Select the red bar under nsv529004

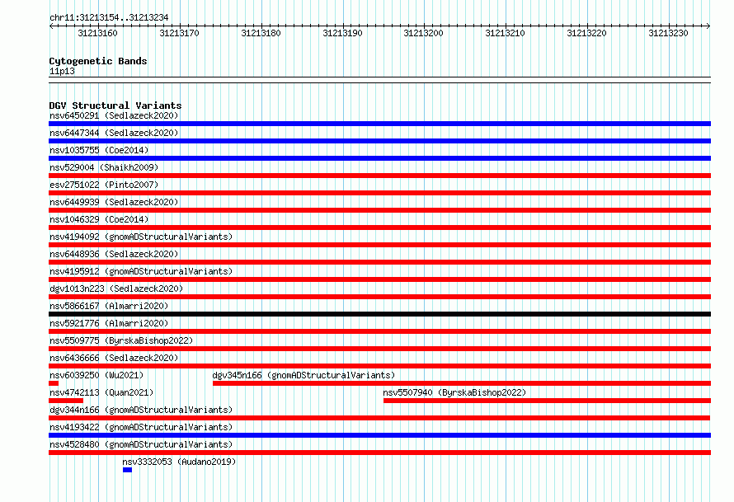click(379, 176)
